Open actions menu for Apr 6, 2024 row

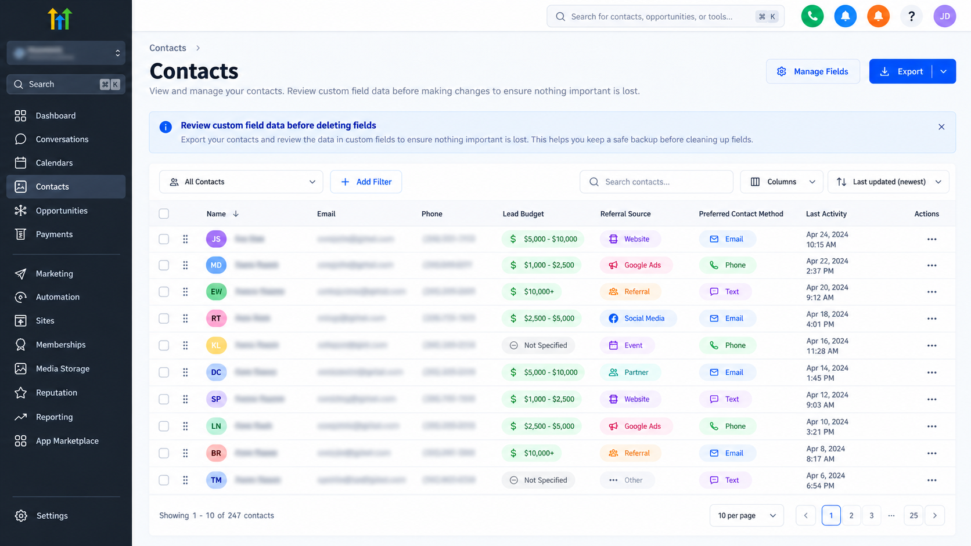click(x=932, y=480)
